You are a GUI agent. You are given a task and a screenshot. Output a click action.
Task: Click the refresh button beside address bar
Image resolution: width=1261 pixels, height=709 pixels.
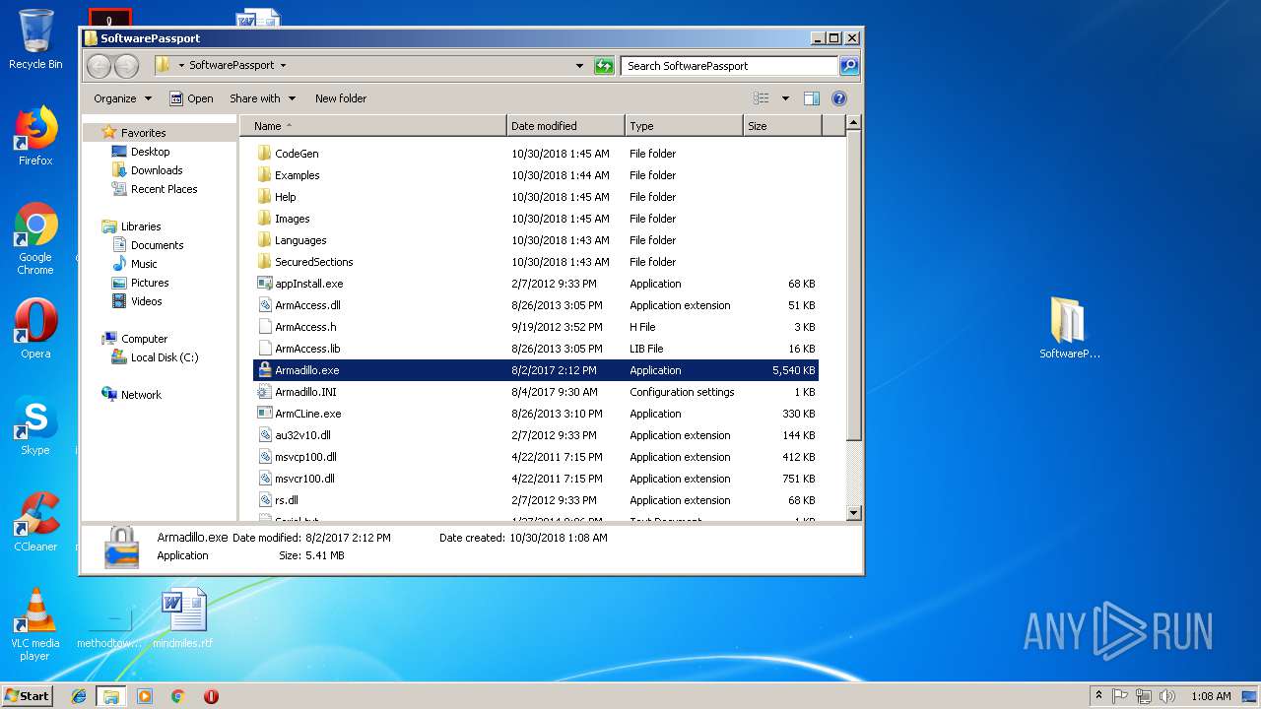point(604,66)
